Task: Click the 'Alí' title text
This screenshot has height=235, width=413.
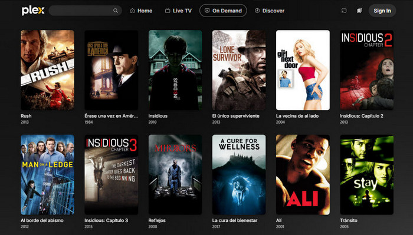Action: [x=278, y=220]
